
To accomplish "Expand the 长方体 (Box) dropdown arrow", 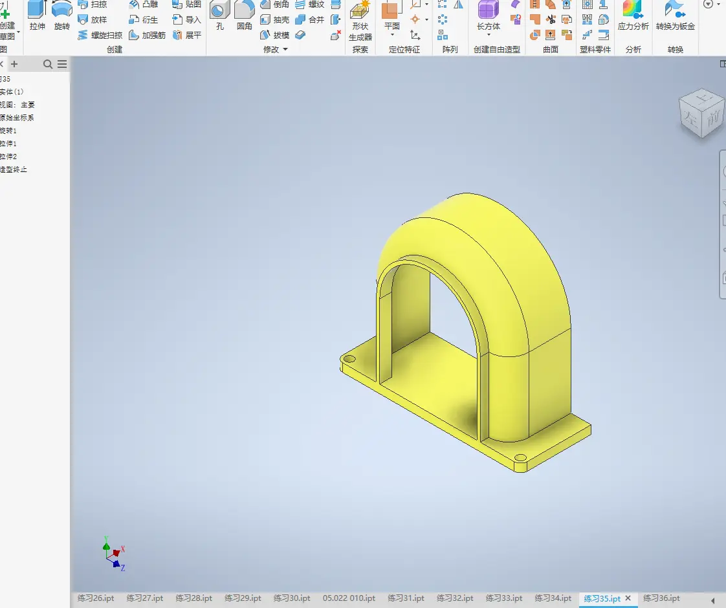I will (x=489, y=35).
